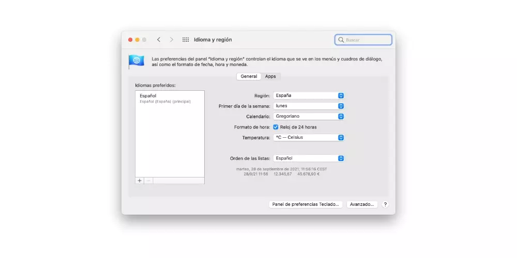The image size is (517, 258).
Task: Click the Idioma y región flag icon
Action: click(136, 61)
